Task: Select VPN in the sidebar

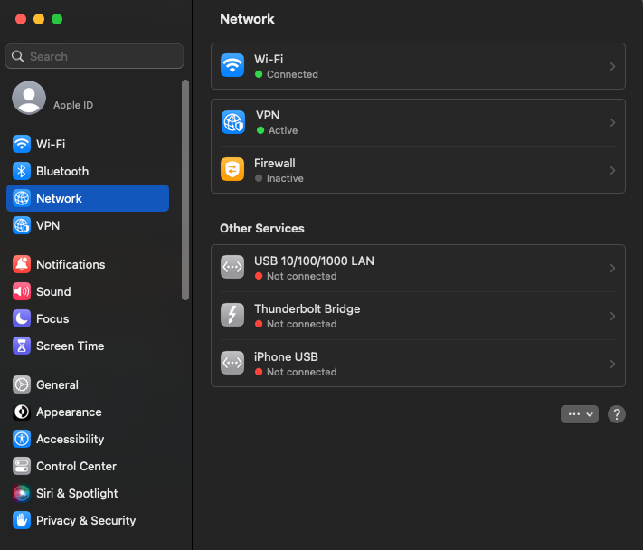Action: pyautogui.click(x=48, y=225)
